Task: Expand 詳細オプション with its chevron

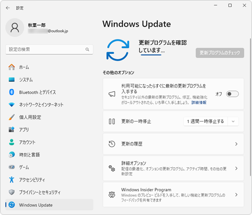Action: [236, 168]
